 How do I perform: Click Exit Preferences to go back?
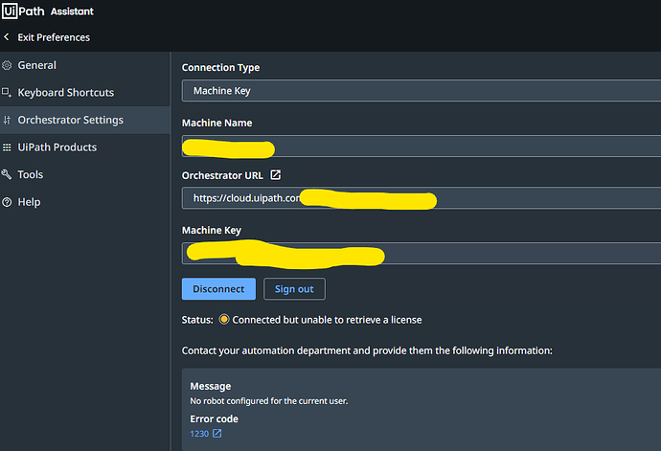click(x=54, y=37)
